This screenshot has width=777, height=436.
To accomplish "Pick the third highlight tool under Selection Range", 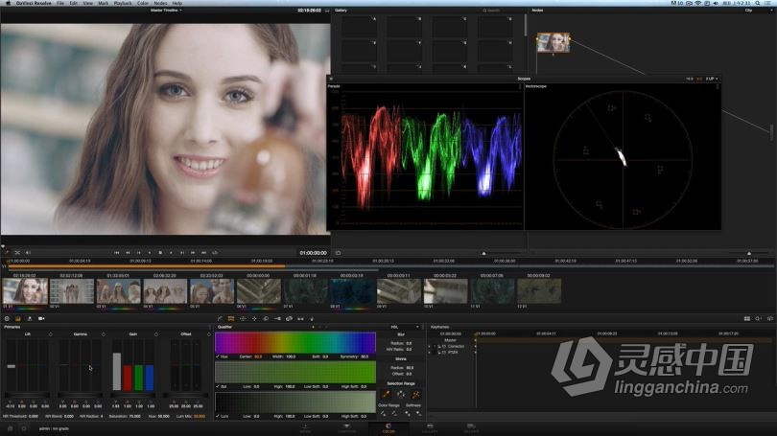I will 415,395.
